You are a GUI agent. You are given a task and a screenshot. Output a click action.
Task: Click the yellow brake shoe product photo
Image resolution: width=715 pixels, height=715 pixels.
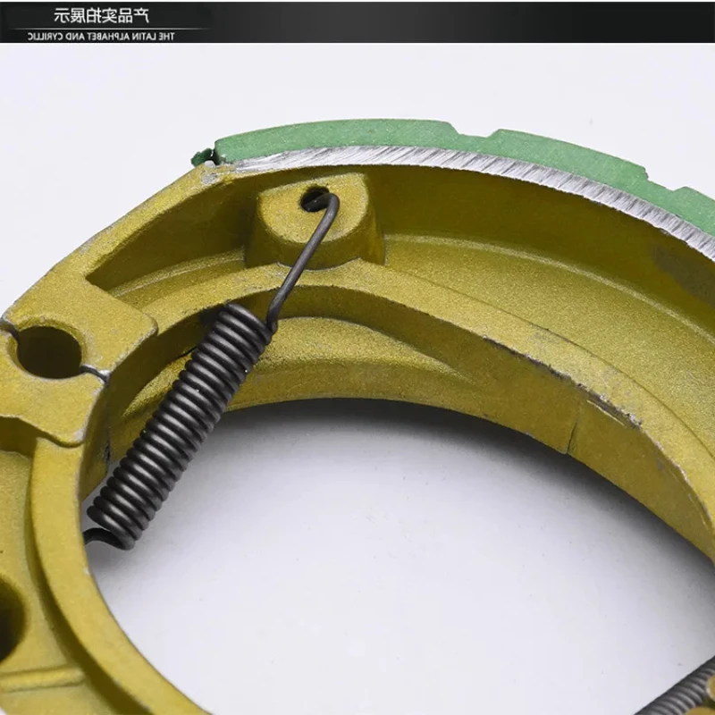tap(357, 379)
